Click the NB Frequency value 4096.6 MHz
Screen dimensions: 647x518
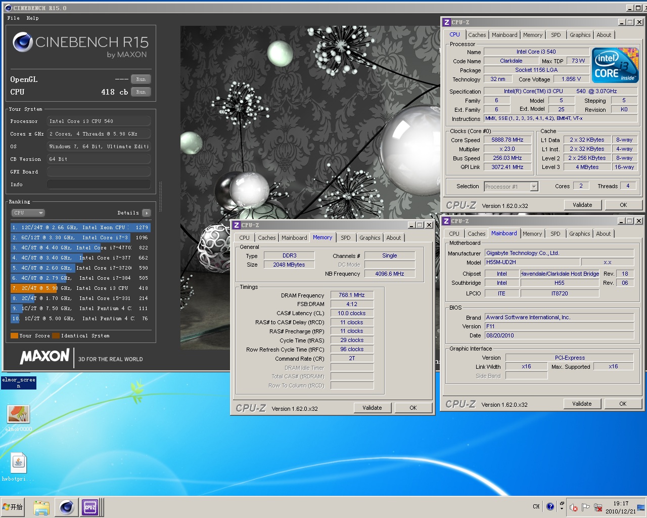pyautogui.click(x=390, y=274)
